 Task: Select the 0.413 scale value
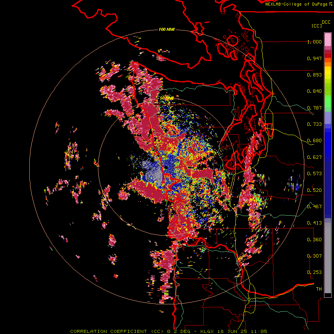coord(314,223)
